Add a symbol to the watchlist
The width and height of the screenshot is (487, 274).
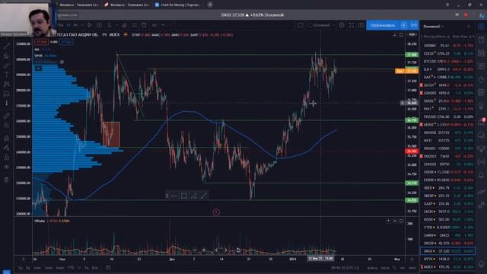[x=469, y=27]
